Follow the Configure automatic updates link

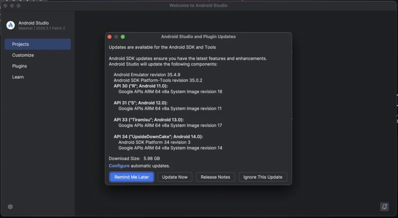119,166
